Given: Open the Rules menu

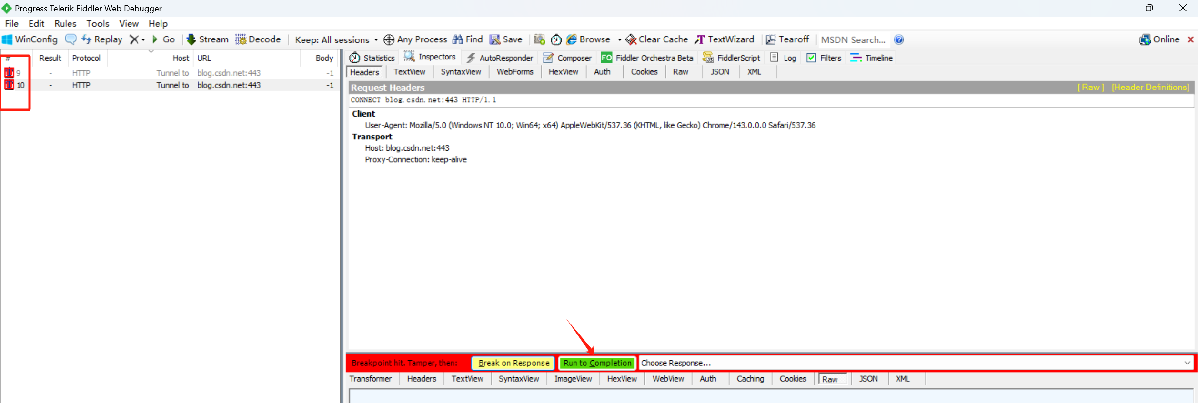Looking at the screenshot, I should point(65,23).
